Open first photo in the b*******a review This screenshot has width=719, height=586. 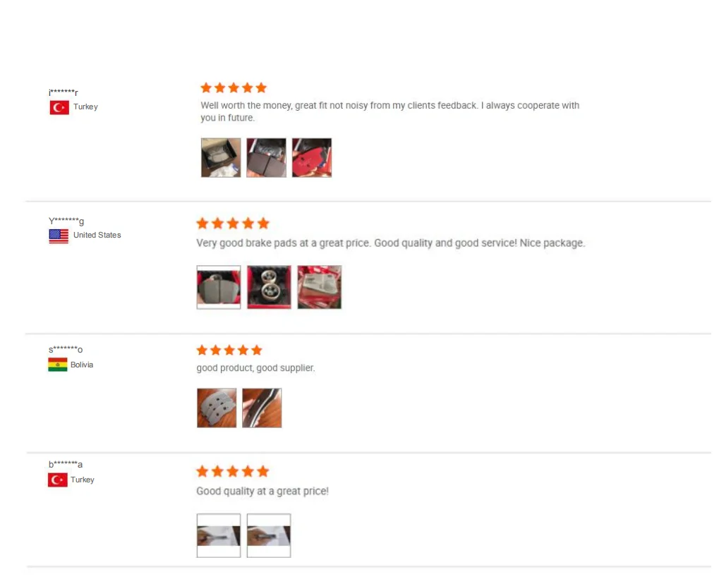(219, 536)
